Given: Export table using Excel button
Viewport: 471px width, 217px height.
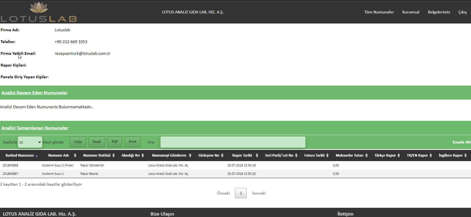Looking at the screenshot, I should coord(97,142).
